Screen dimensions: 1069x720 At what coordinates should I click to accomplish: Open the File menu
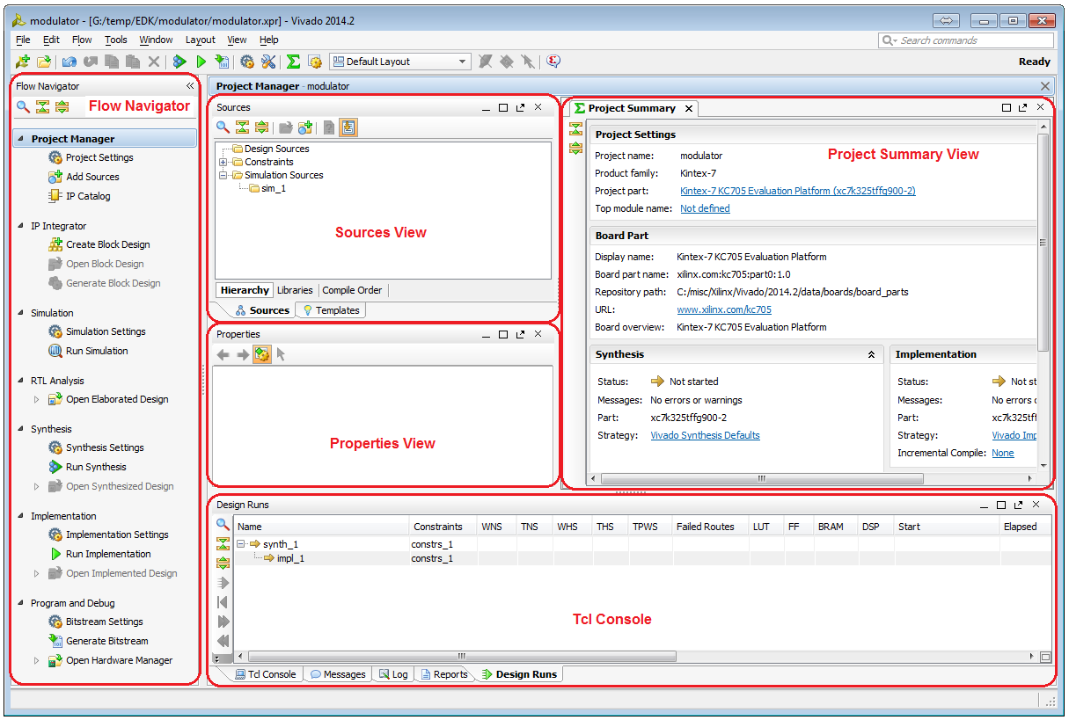(x=23, y=40)
